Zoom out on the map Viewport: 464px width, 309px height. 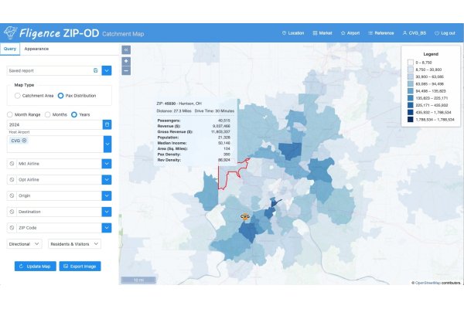click(126, 70)
